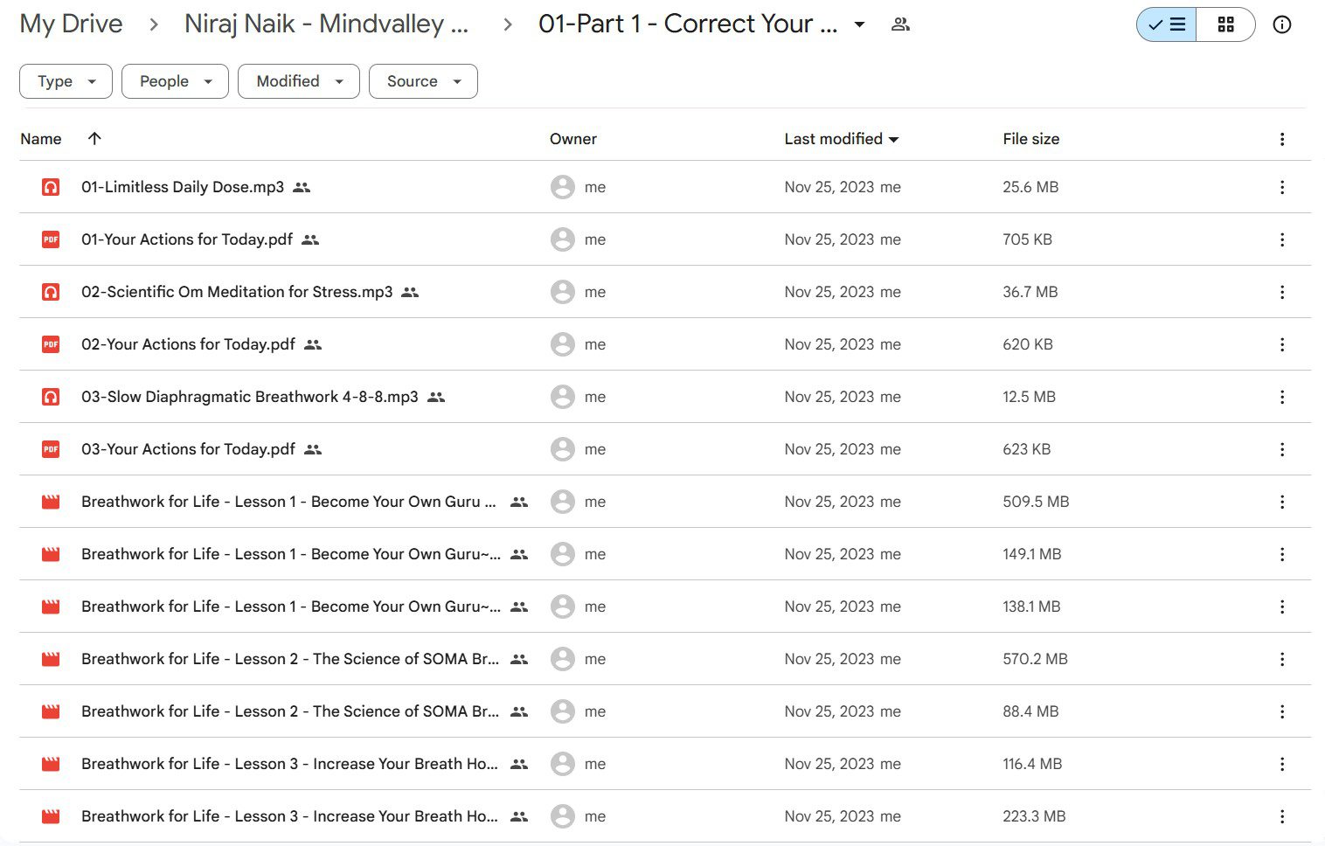Open the Modified filter dropdown
This screenshot has height=846, width=1325.
point(298,81)
